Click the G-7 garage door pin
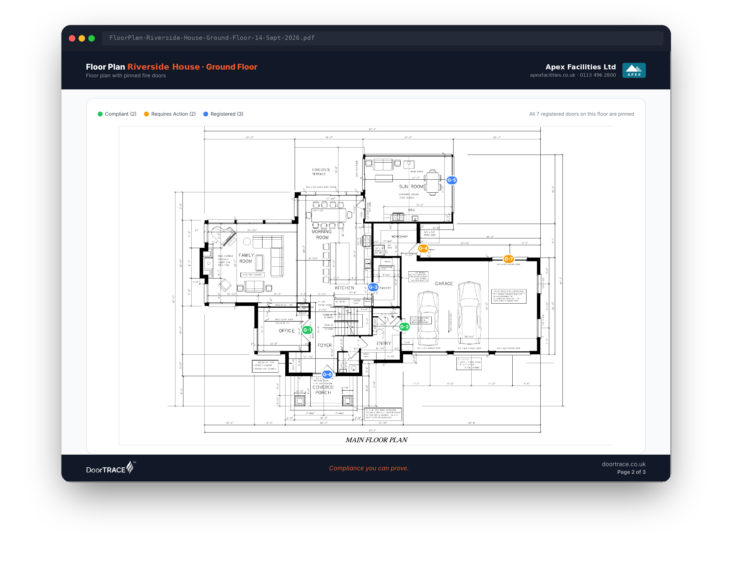The image size is (732, 570). click(508, 258)
